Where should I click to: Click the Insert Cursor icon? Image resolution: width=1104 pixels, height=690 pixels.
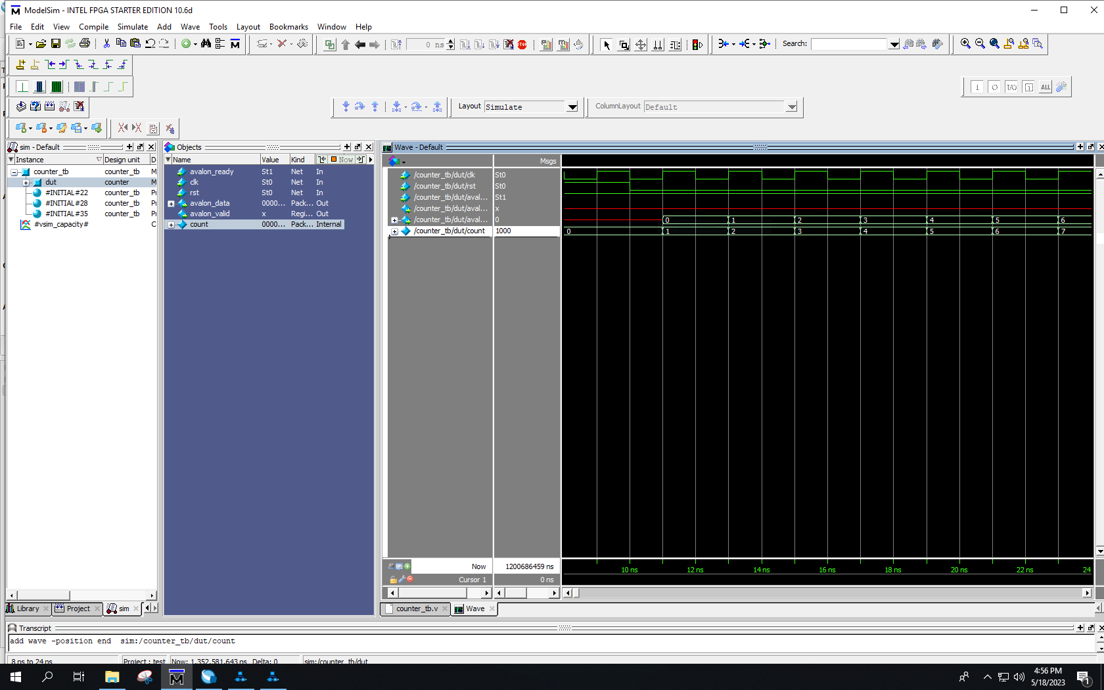pyautogui.click(x=20, y=65)
